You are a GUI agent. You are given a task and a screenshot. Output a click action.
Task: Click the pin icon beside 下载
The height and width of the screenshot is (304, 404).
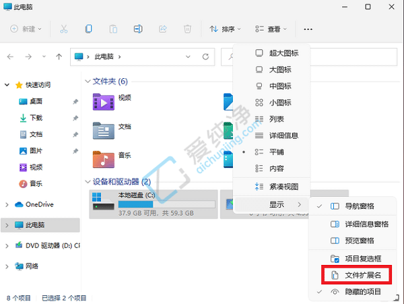pos(75,118)
